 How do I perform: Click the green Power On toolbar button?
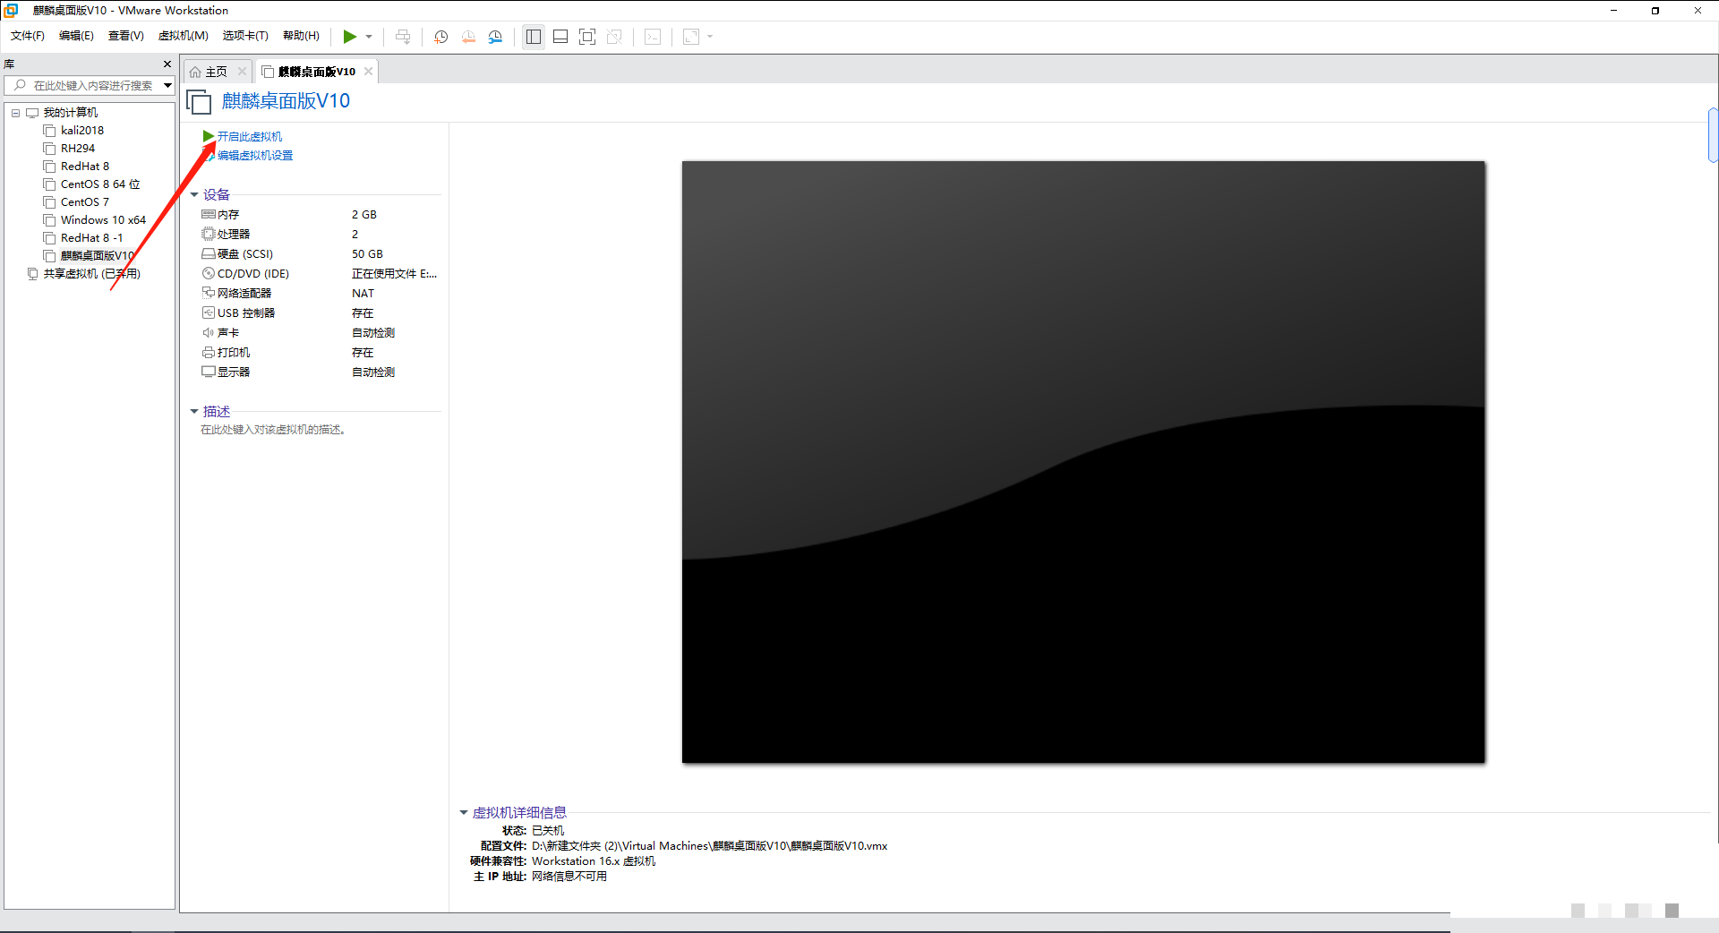(349, 37)
